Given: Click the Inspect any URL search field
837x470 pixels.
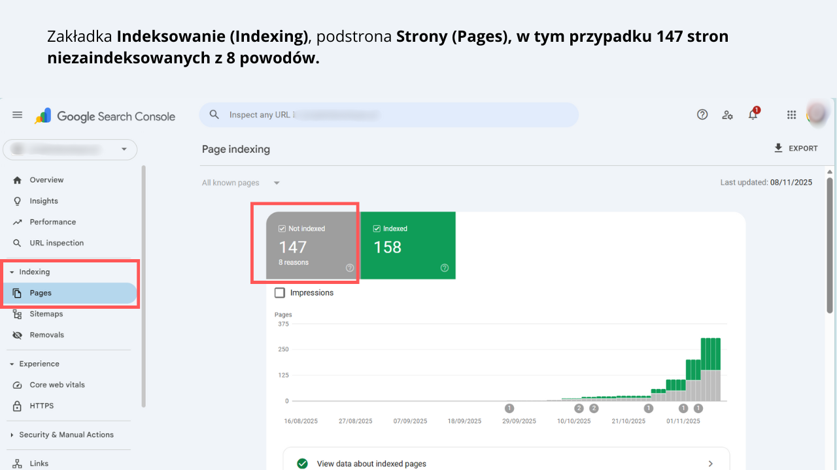Looking at the screenshot, I should coord(389,114).
